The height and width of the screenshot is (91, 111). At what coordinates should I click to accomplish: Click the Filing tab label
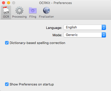(x=33, y=17)
